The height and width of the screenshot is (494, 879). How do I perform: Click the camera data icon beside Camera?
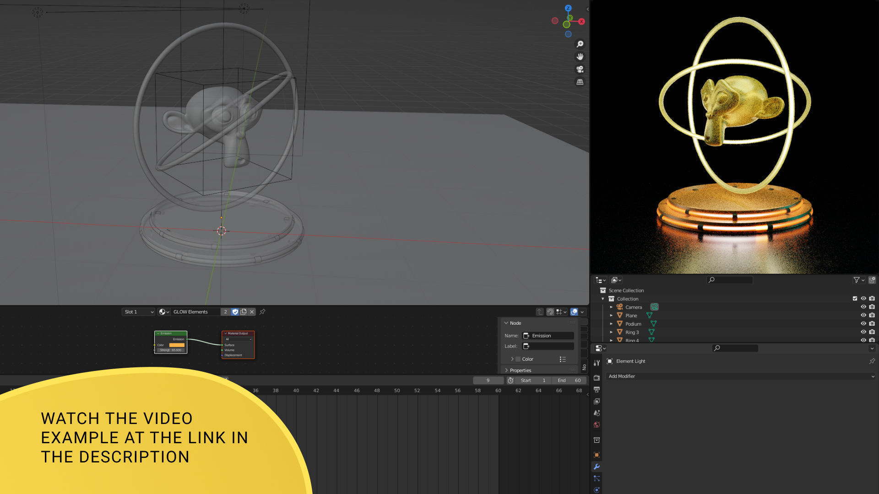tap(654, 307)
